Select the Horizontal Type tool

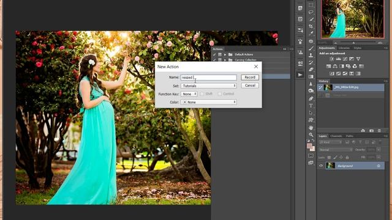pos(311,106)
